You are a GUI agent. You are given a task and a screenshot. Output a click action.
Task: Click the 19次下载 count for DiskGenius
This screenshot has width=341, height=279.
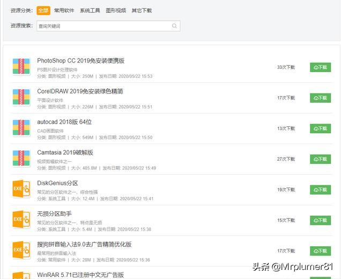(x=286, y=190)
